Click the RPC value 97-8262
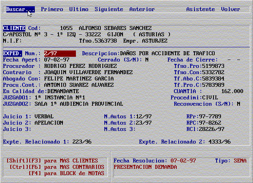Image resolution: width=253 pixels, height=183 pixels. pos(210,123)
